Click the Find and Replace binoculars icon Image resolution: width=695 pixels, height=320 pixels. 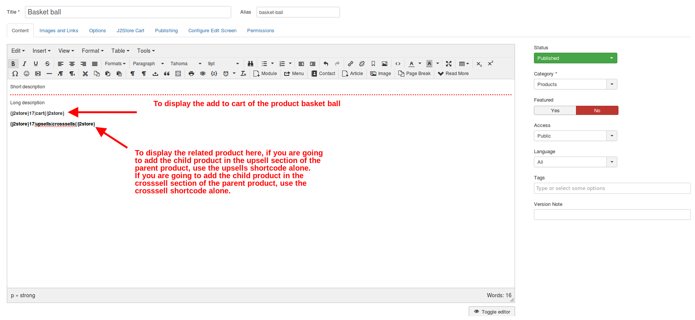point(250,64)
